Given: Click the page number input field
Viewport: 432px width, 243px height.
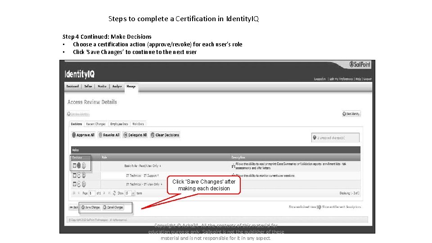Looking at the screenshot, I should click(91, 193).
